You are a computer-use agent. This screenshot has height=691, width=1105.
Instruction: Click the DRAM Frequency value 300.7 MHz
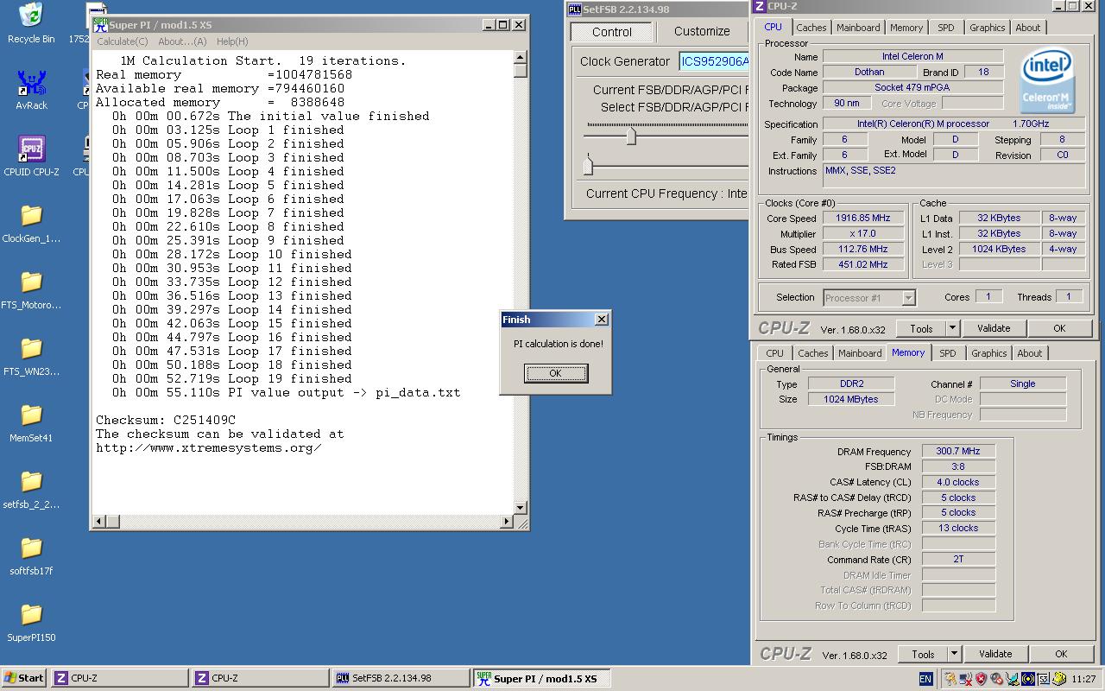(958, 451)
